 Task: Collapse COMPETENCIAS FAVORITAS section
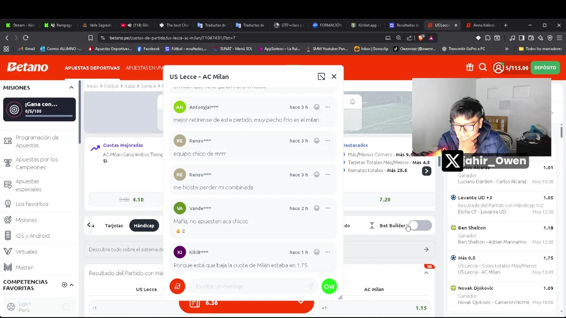click(x=72, y=285)
